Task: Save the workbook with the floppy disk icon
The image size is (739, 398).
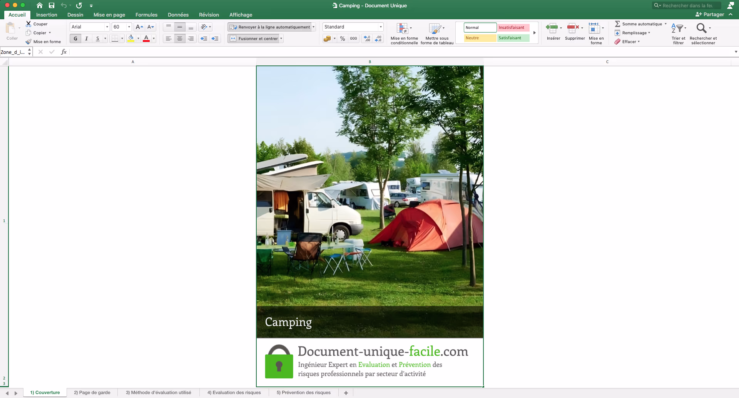Action: (52, 5)
